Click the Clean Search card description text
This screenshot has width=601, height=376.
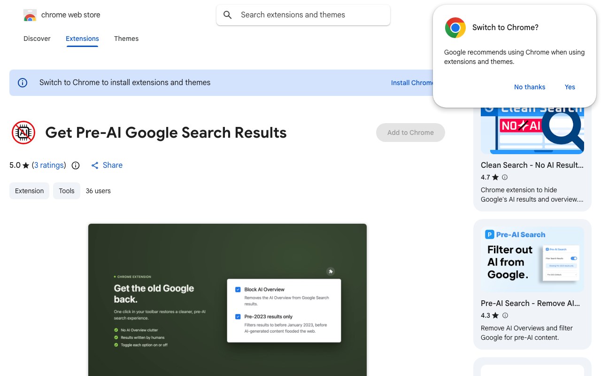tap(532, 195)
